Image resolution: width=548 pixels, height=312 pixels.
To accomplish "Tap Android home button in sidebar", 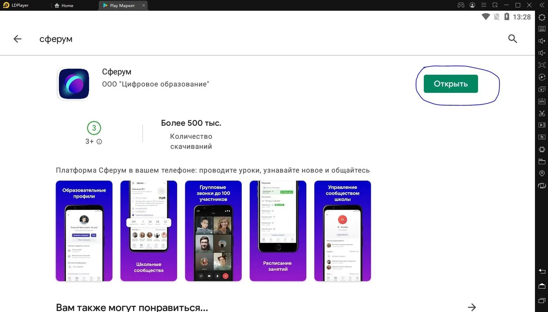I will click(542, 286).
